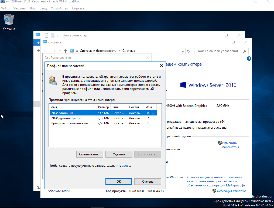Image resolution: width=274 pixels, height=208 pixels.
Task: Confirm with the OK button
Action: click(x=119, y=182)
